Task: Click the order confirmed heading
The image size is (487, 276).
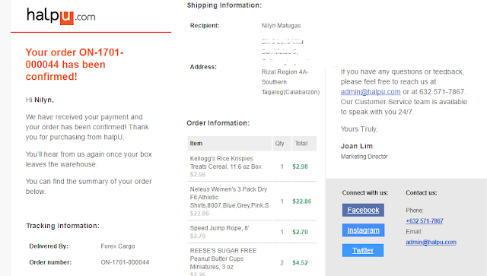Action: [75, 65]
